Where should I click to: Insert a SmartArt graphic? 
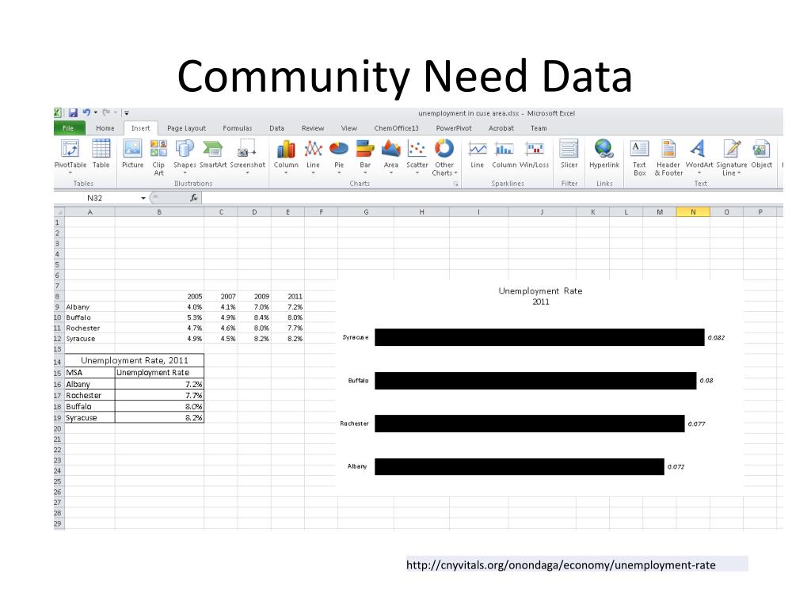(212, 154)
